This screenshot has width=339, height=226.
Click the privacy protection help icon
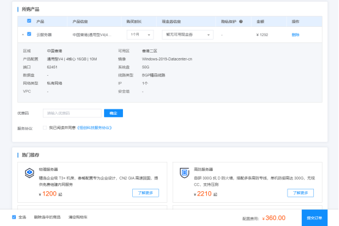(x=241, y=21)
